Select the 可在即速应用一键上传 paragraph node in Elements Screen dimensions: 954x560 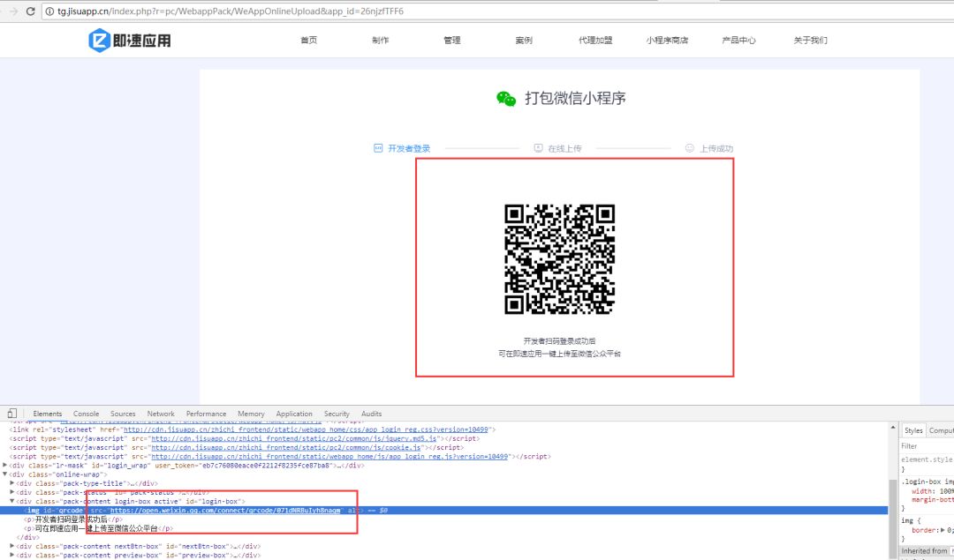point(98,528)
